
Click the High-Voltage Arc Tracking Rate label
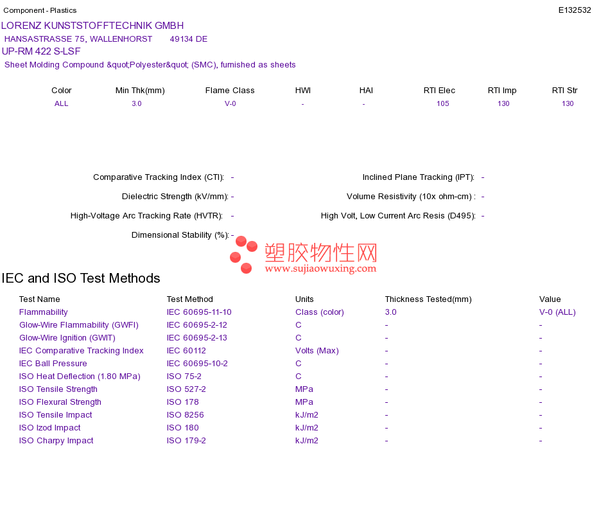point(146,216)
